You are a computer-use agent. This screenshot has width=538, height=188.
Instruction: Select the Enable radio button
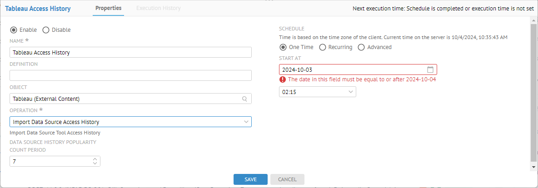click(13, 30)
